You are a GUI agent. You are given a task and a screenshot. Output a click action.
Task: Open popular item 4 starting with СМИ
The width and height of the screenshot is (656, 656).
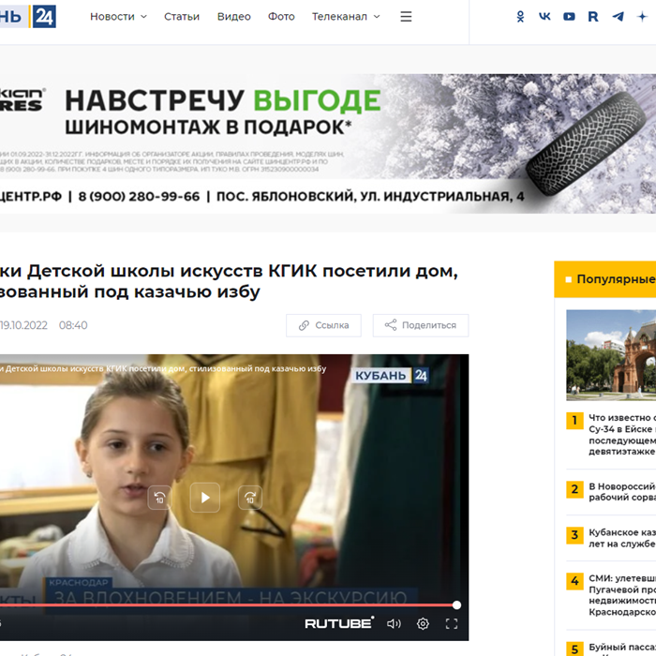[x=611, y=595]
